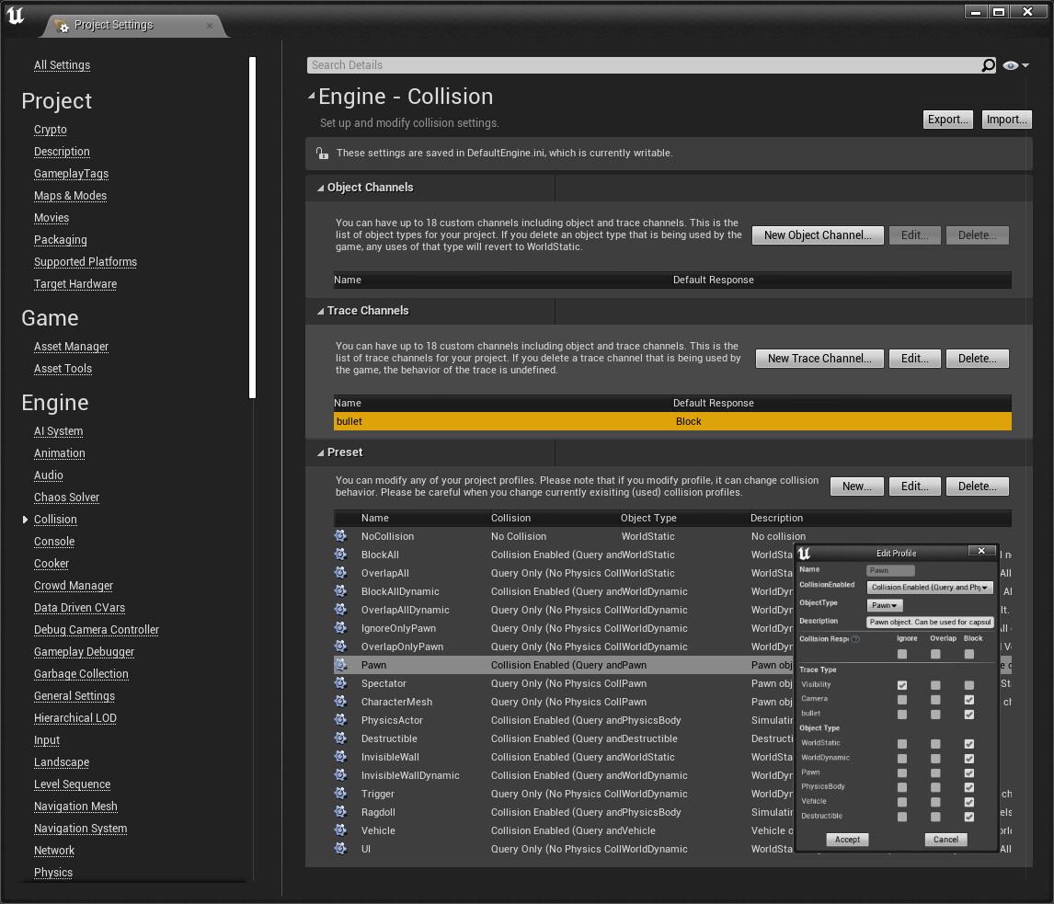Screen dimensions: 1054x904
Task: Click the lock icon beside DefaultEngine.ini notice
Action: point(321,154)
